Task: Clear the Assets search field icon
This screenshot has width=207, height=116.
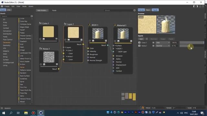Action: point(32,16)
